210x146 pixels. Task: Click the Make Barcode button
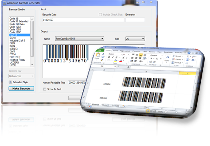pos(21,88)
